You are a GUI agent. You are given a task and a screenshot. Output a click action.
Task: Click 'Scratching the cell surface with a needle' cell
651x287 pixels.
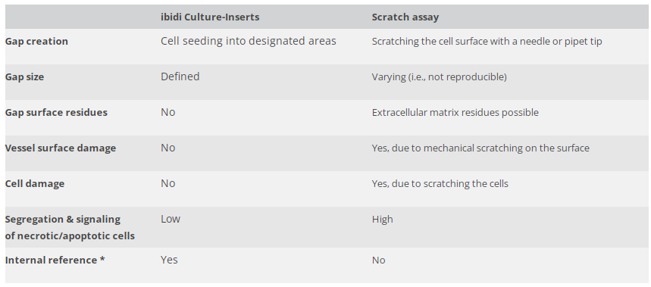tap(487, 42)
